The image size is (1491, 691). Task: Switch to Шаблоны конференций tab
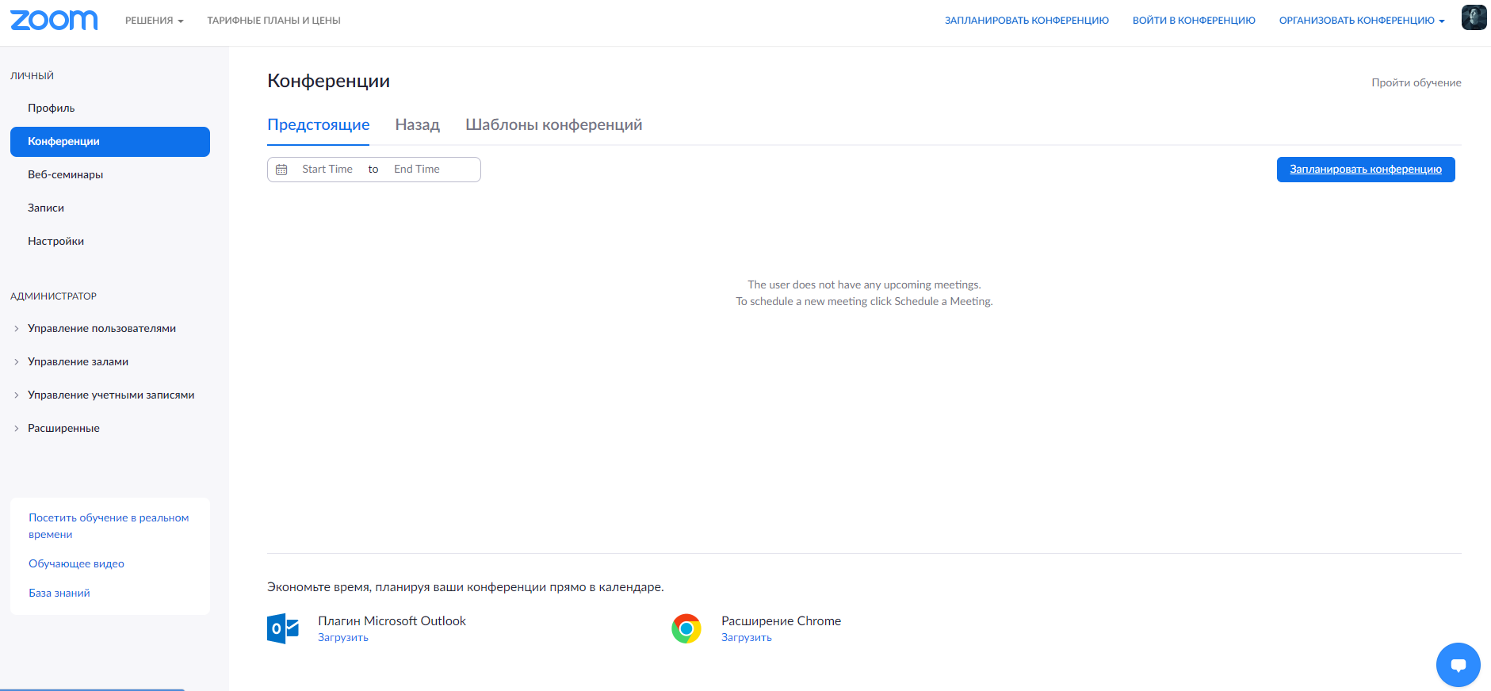[x=553, y=124]
